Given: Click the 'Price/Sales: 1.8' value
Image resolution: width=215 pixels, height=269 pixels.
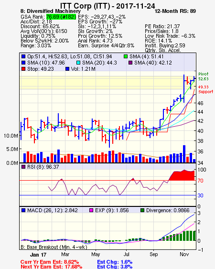Looking at the screenshot, I should 161,31.
